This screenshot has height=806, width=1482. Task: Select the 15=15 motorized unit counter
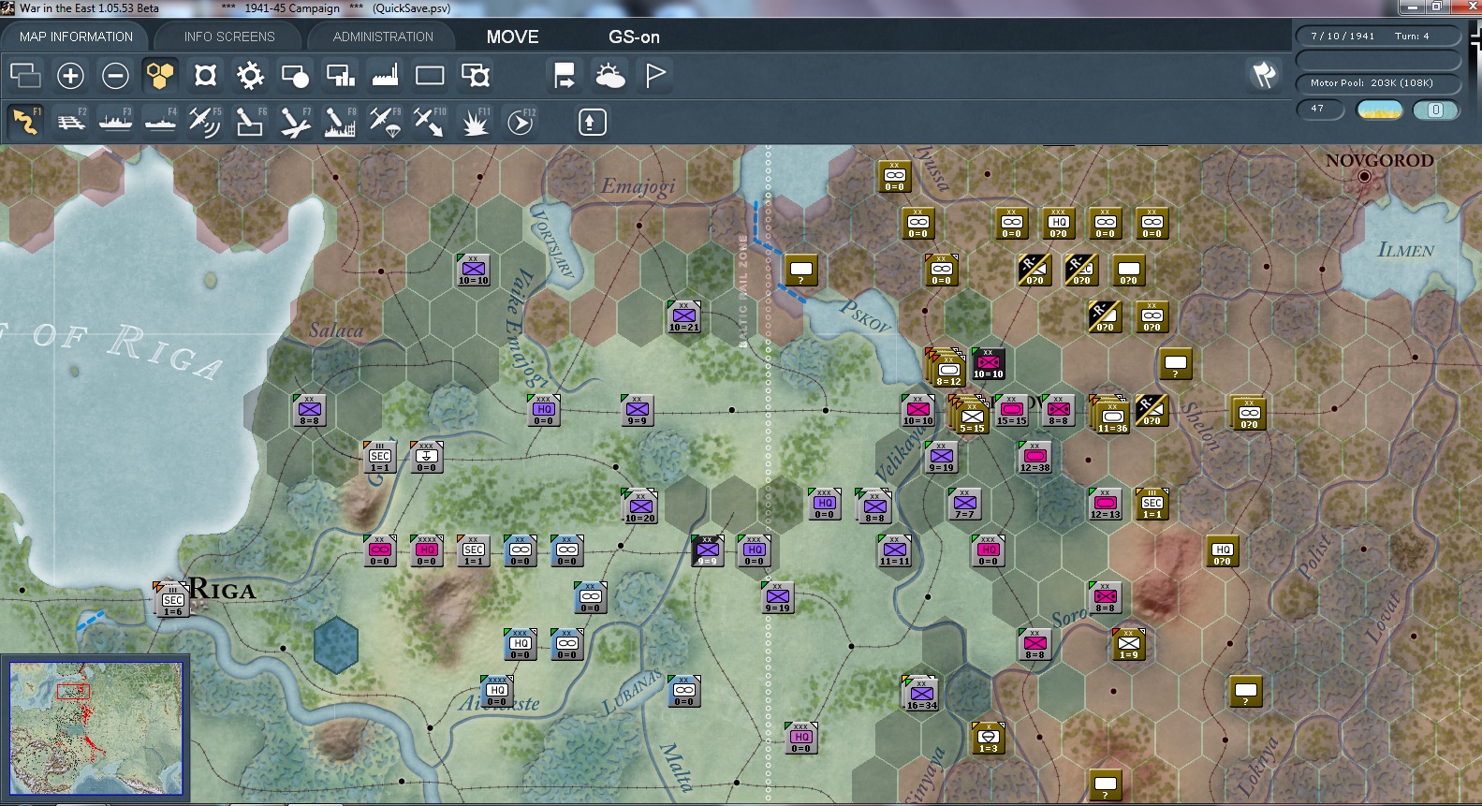(x=1012, y=411)
